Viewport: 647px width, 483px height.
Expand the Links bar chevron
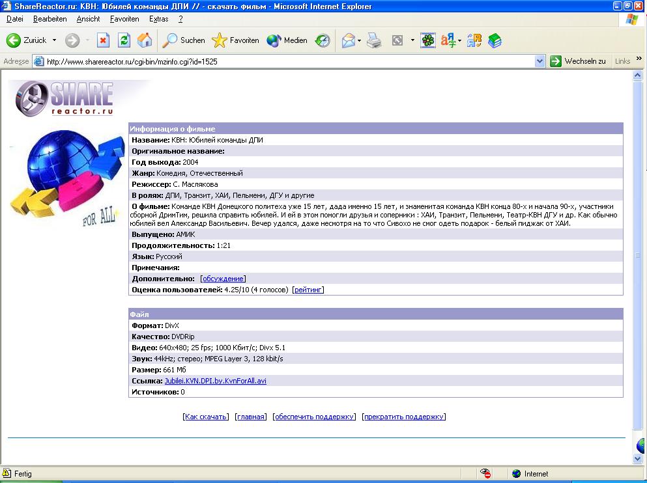coord(639,59)
